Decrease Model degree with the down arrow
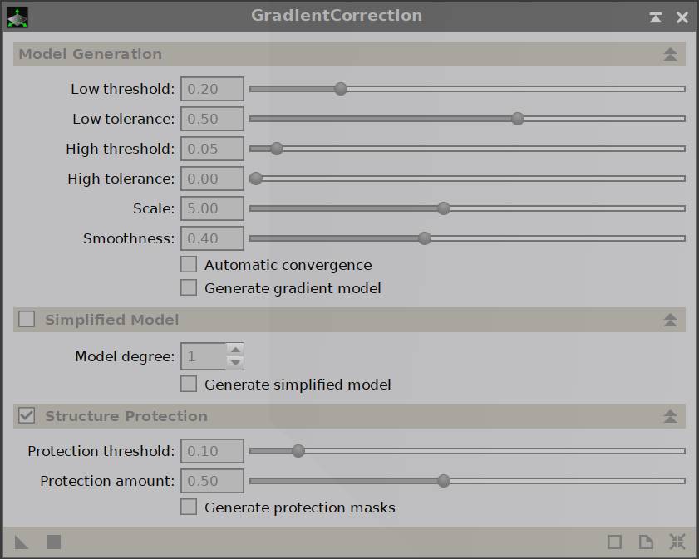The height and width of the screenshot is (559, 699). (235, 363)
